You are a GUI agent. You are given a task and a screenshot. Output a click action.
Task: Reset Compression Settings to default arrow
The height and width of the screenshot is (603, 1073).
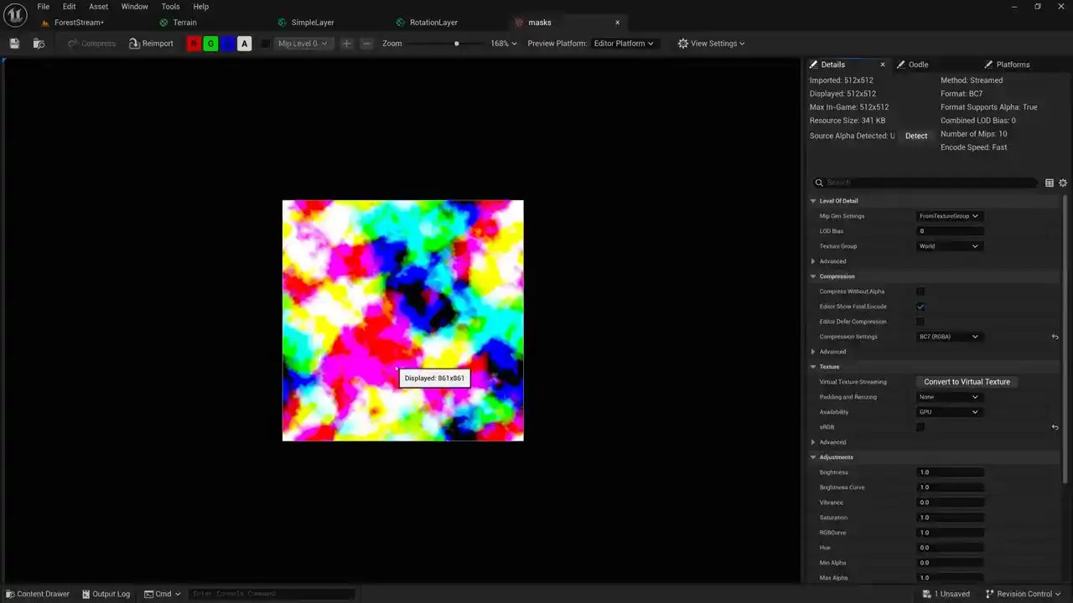[x=1055, y=337]
